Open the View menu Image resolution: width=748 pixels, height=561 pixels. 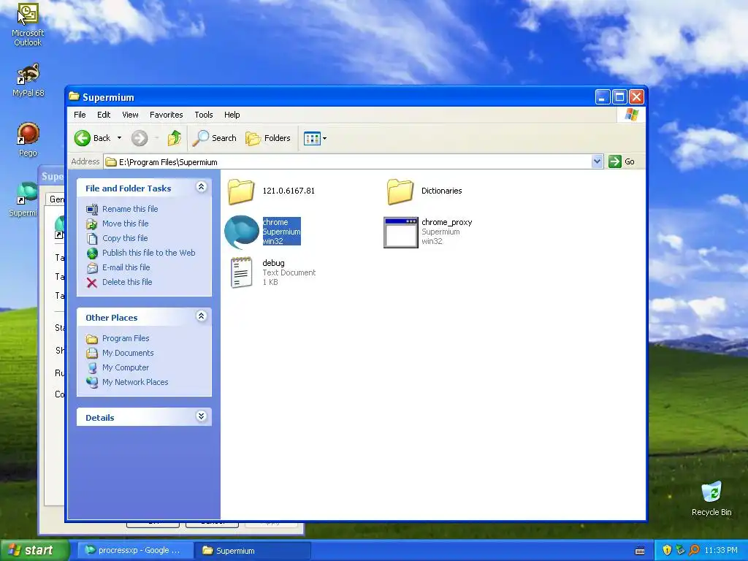point(130,115)
